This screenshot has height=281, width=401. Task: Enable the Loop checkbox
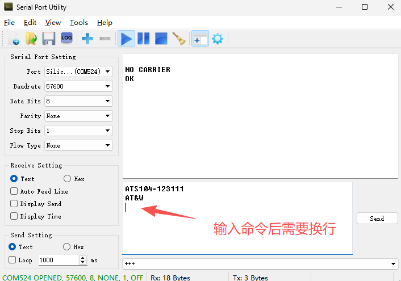pos(12,260)
